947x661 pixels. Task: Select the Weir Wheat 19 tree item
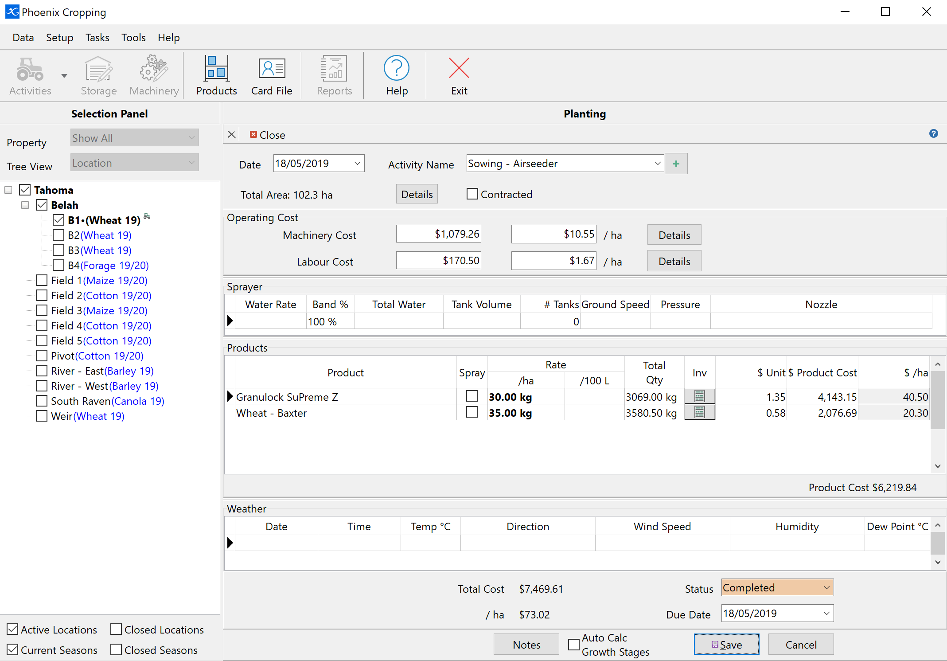click(x=88, y=416)
